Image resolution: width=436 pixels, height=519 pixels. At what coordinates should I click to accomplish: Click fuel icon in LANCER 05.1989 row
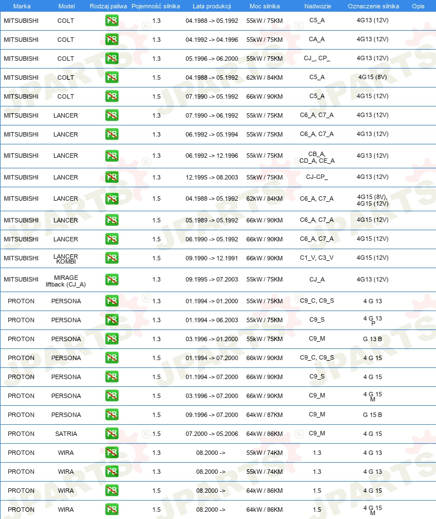tap(112, 220)
